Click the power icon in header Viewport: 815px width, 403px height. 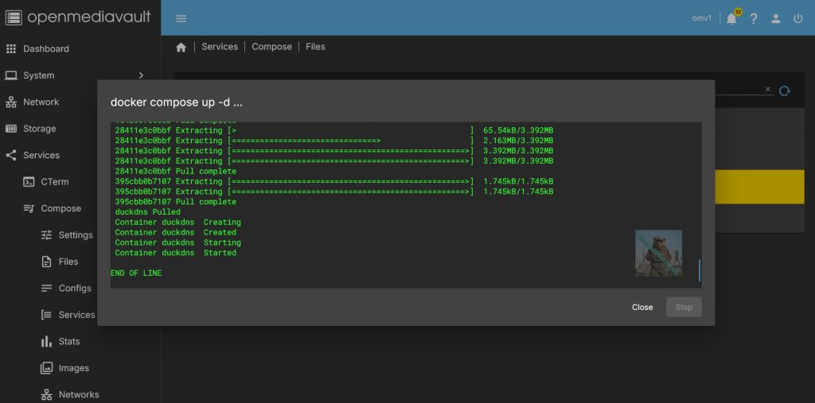tap(797, 19)
